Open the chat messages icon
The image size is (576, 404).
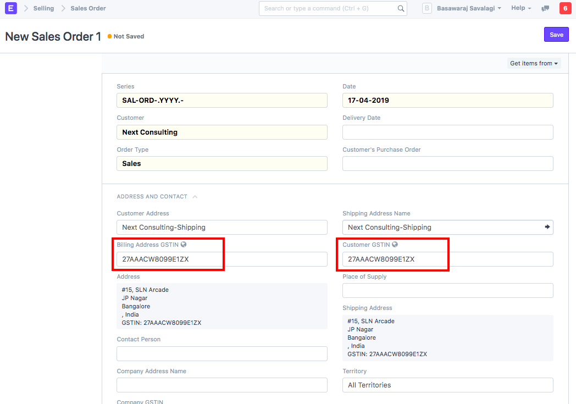[x=545, y=9]
